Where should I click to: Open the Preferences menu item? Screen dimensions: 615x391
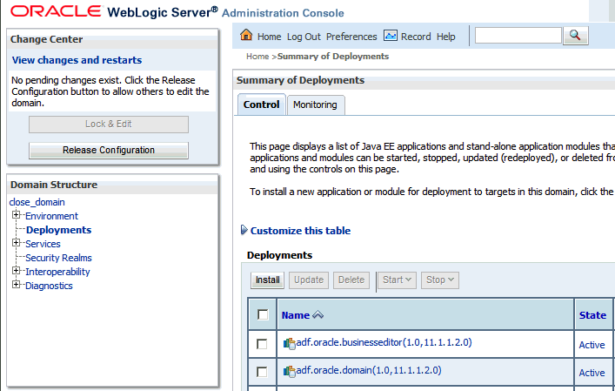[351, 37]
